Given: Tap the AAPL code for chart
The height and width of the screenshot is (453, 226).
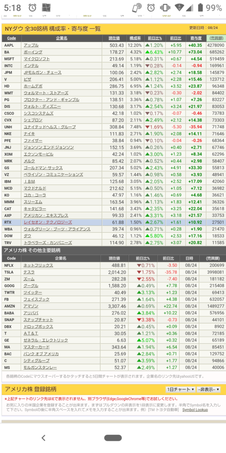Looking at the screenshot, I should [x=9, y=45].
